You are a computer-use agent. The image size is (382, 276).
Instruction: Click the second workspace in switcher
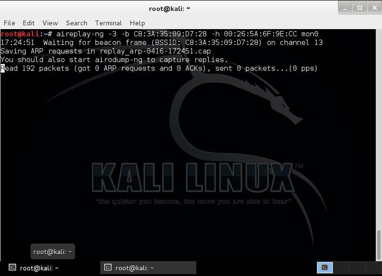(x=341, y=267)
